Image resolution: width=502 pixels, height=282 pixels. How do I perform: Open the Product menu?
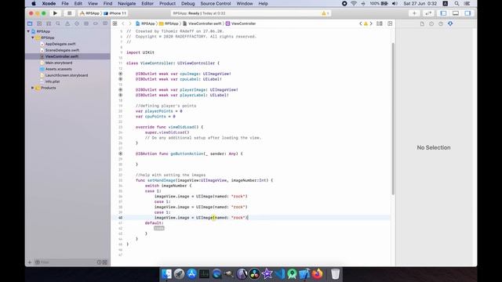167,3
